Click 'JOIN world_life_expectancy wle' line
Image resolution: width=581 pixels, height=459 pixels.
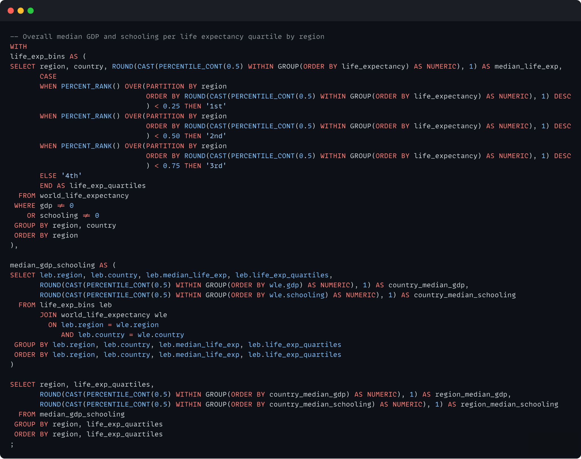pos(103,315)
